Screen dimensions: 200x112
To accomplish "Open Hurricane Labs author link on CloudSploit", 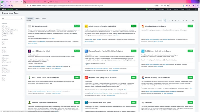I will (x=166, y=39).
